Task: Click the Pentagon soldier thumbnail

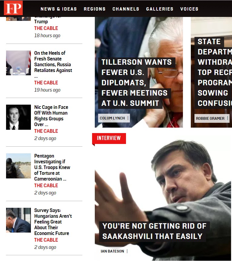Action: pos(18,166)
